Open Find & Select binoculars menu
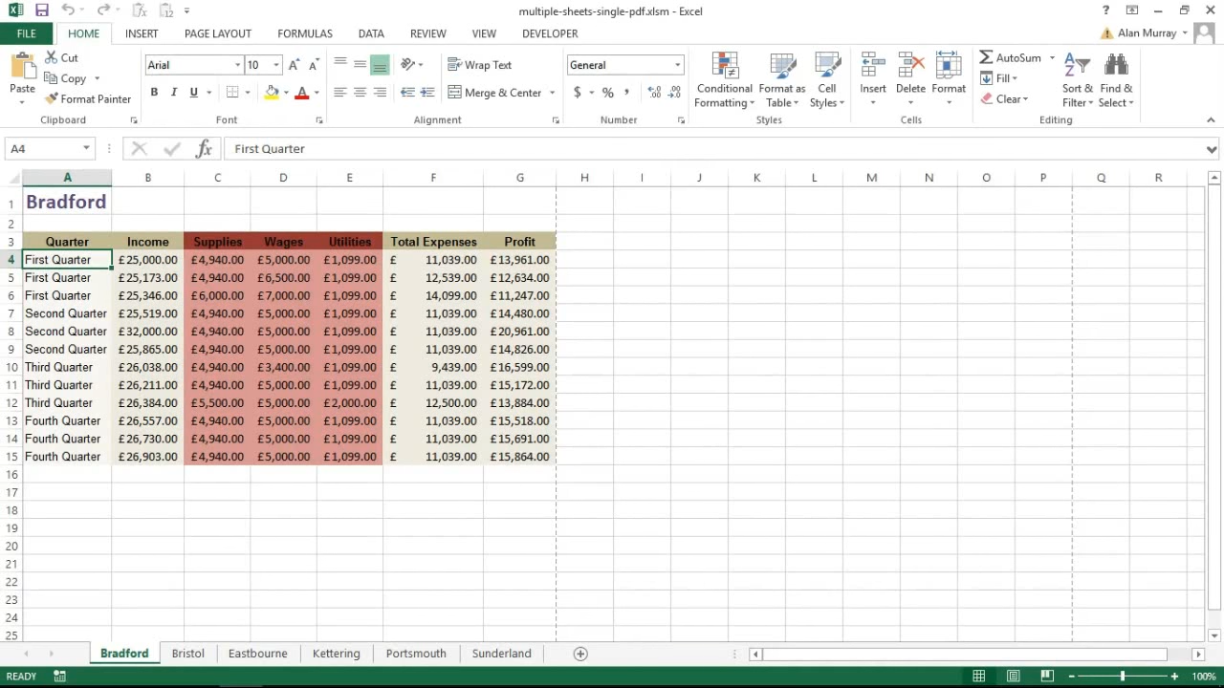This screenshot has height=688, width=1224. [1116, 80]
